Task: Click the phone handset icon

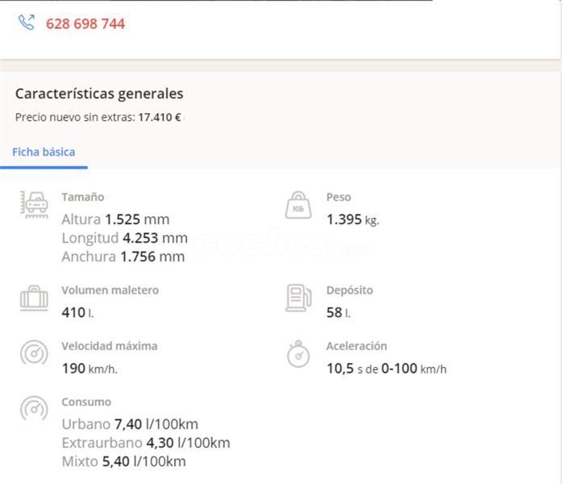Action: point(27,23)
